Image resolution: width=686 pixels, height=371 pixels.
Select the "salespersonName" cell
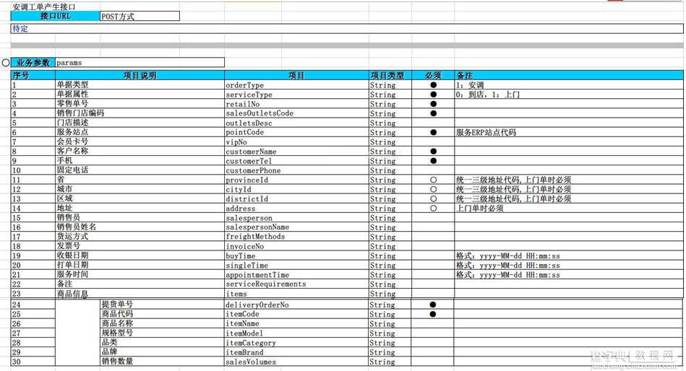(x=296, y=227)
